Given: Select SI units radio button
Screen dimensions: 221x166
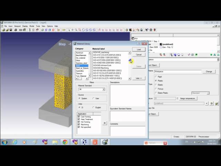Looking at the screenshot, I should tap(79, 108).
